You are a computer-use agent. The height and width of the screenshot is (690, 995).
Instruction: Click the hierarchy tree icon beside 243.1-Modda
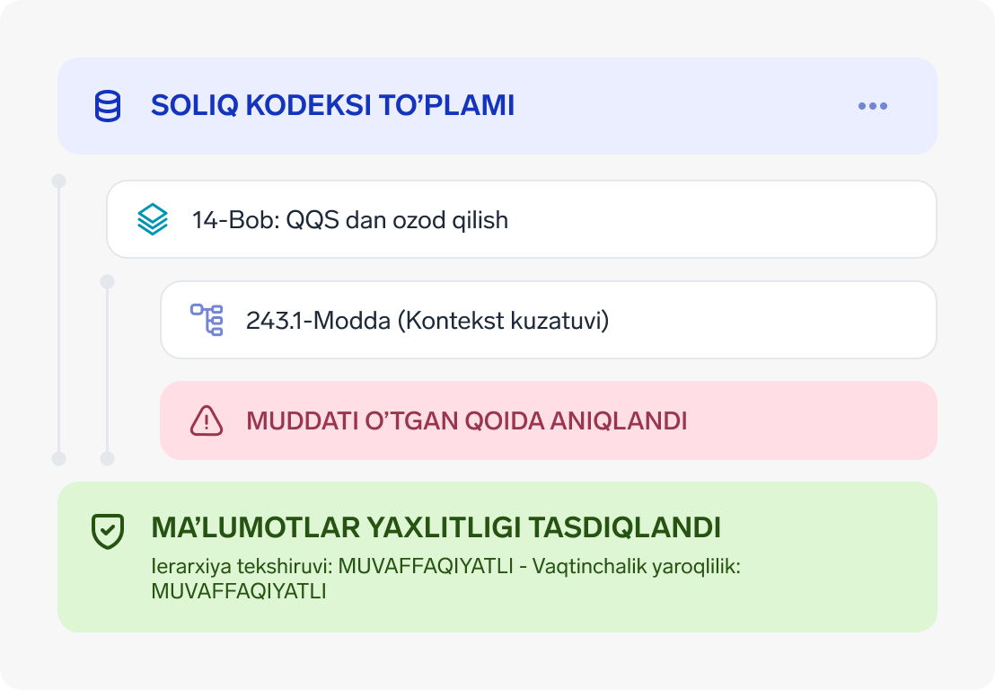point(207,320)
